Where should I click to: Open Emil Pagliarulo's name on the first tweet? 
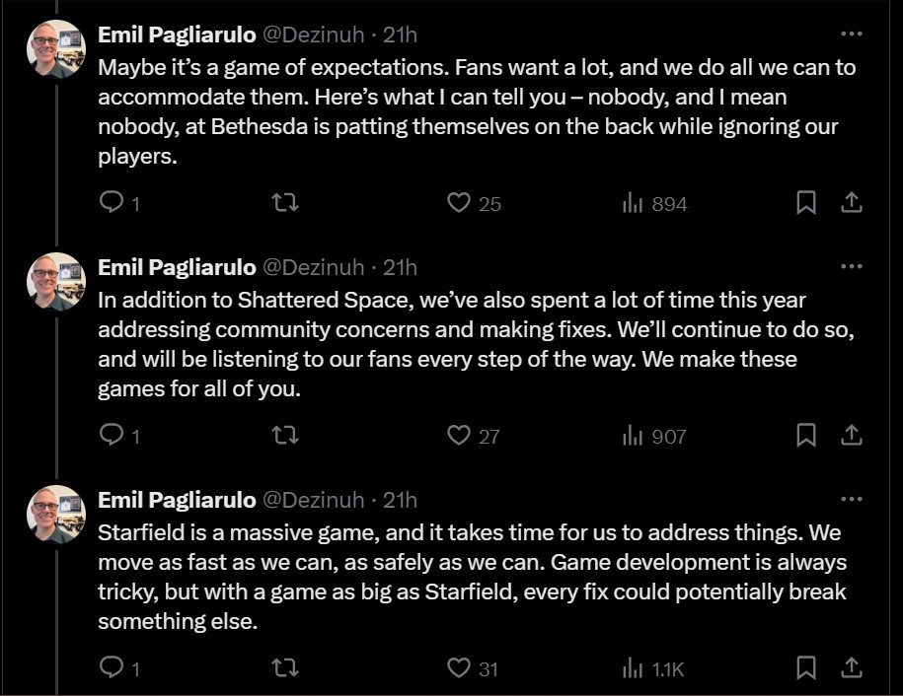click(x=177, y=35)
